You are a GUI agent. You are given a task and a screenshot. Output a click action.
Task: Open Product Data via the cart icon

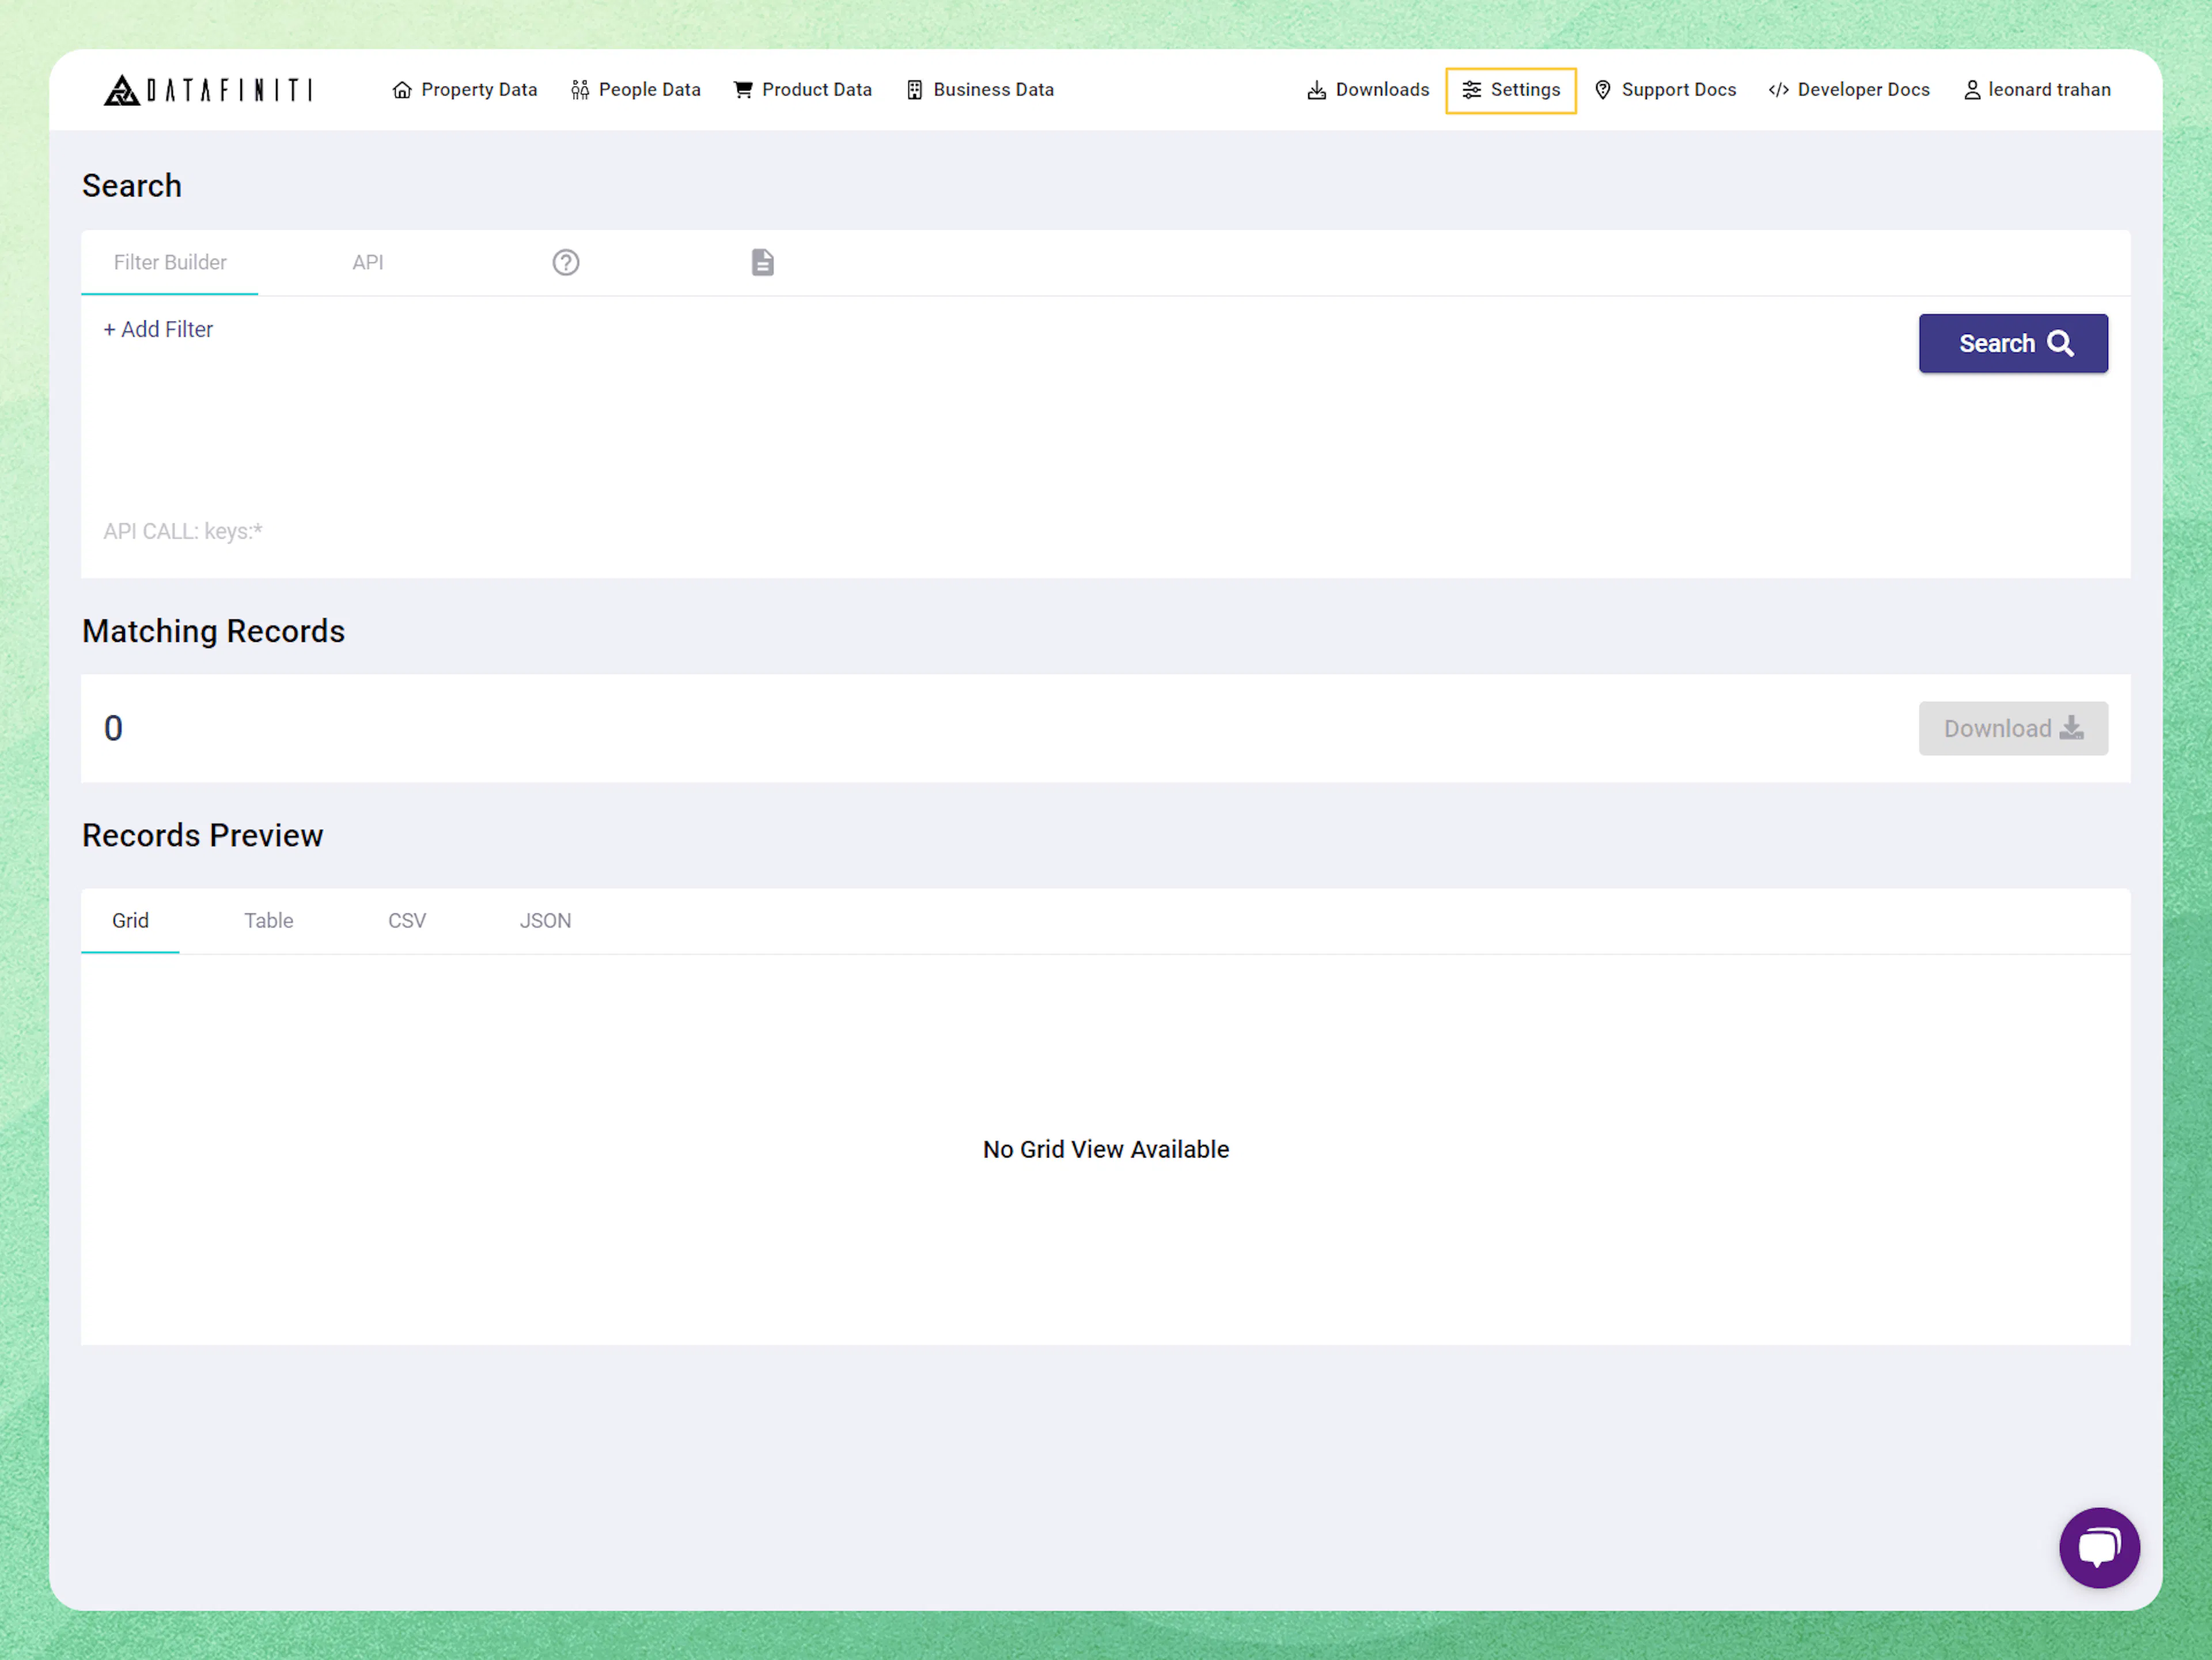click(x=743, y=90)
